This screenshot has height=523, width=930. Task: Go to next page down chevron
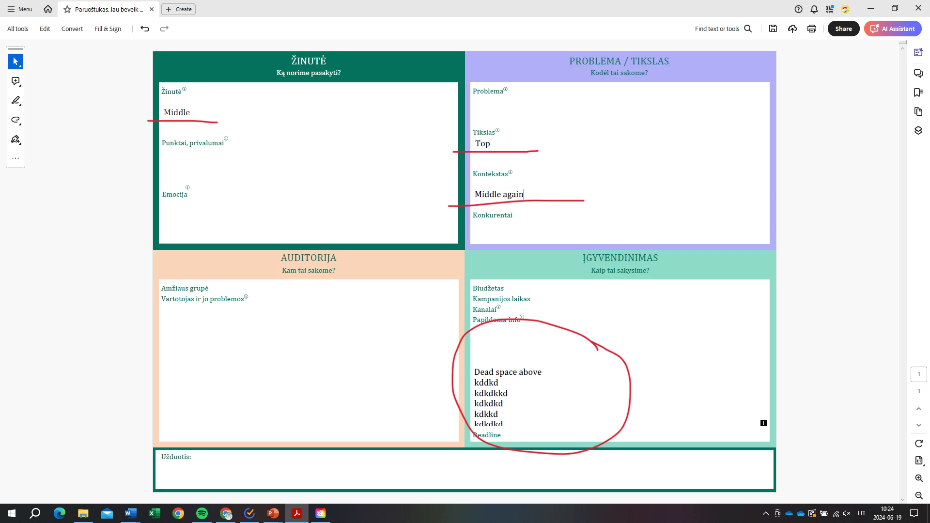click(918, 425)
